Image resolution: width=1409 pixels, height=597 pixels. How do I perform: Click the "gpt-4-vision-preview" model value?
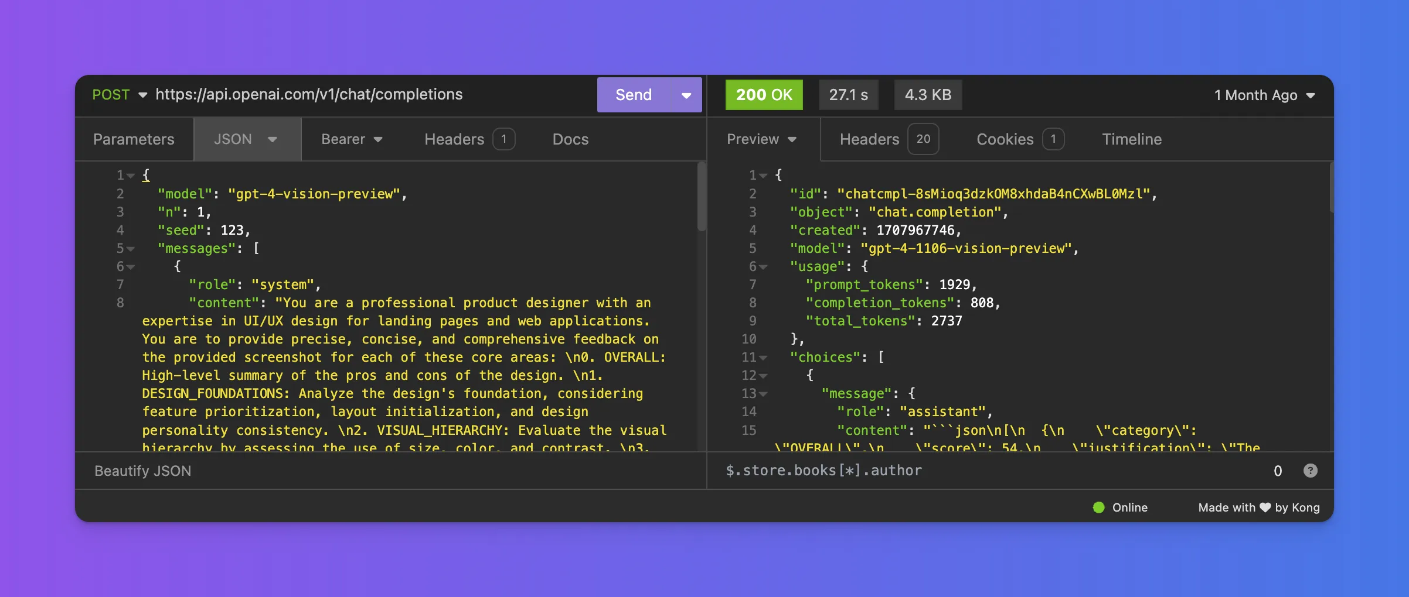coord(314,194)
